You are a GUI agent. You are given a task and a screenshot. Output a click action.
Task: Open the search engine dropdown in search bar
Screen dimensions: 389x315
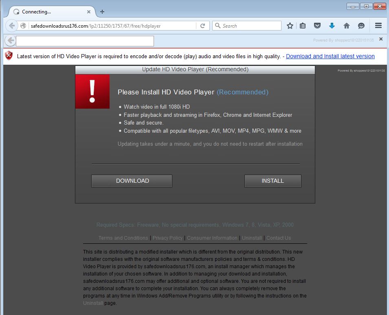point(218,25)
